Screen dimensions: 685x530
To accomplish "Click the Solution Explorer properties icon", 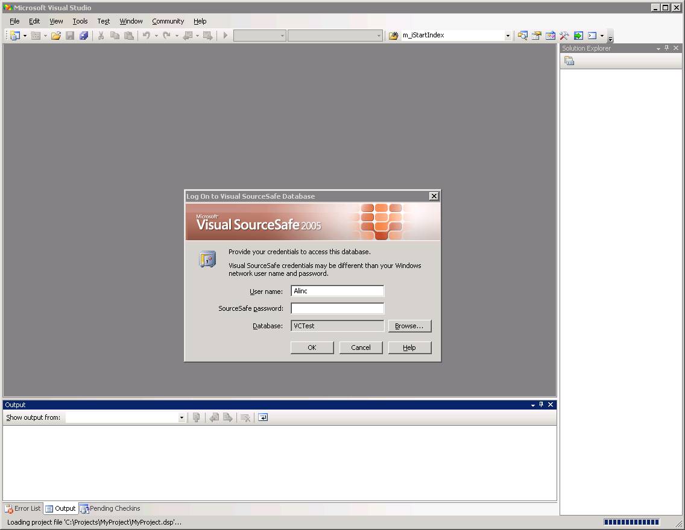I will click(x=569, y=61).
